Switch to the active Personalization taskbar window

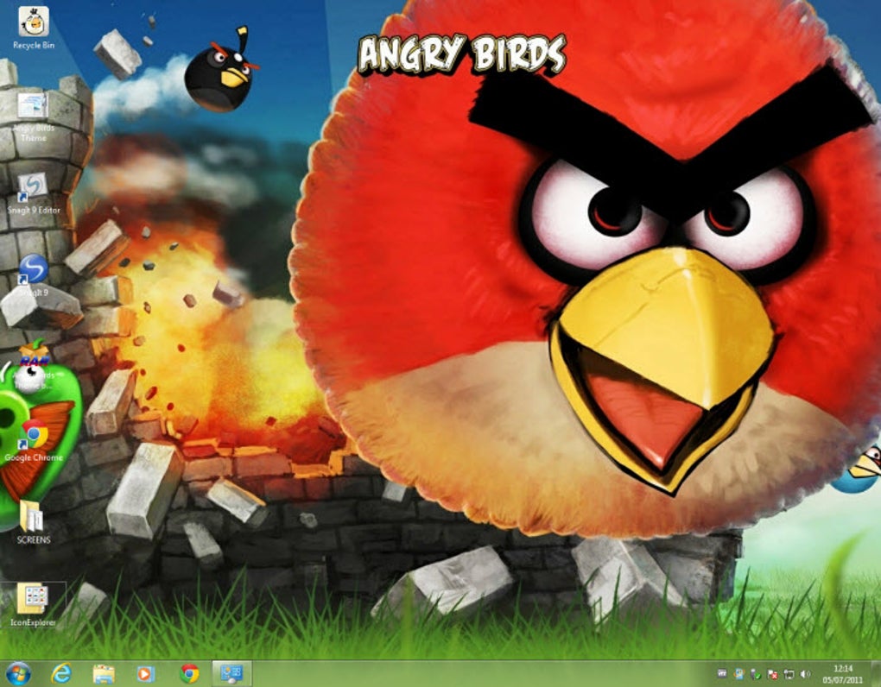(x=231, y=673)
